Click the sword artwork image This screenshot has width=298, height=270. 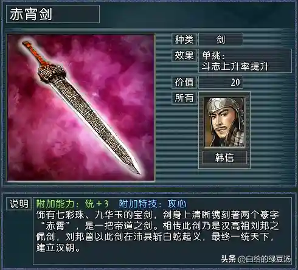tap(81, 108)
